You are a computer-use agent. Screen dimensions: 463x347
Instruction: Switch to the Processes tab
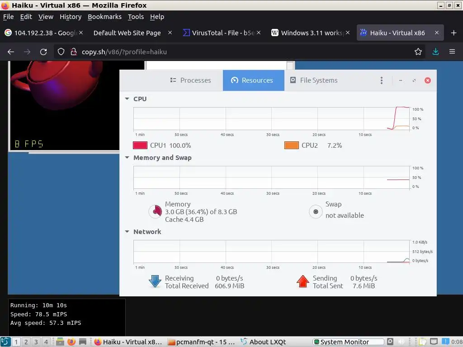click(x=190, y=80)
